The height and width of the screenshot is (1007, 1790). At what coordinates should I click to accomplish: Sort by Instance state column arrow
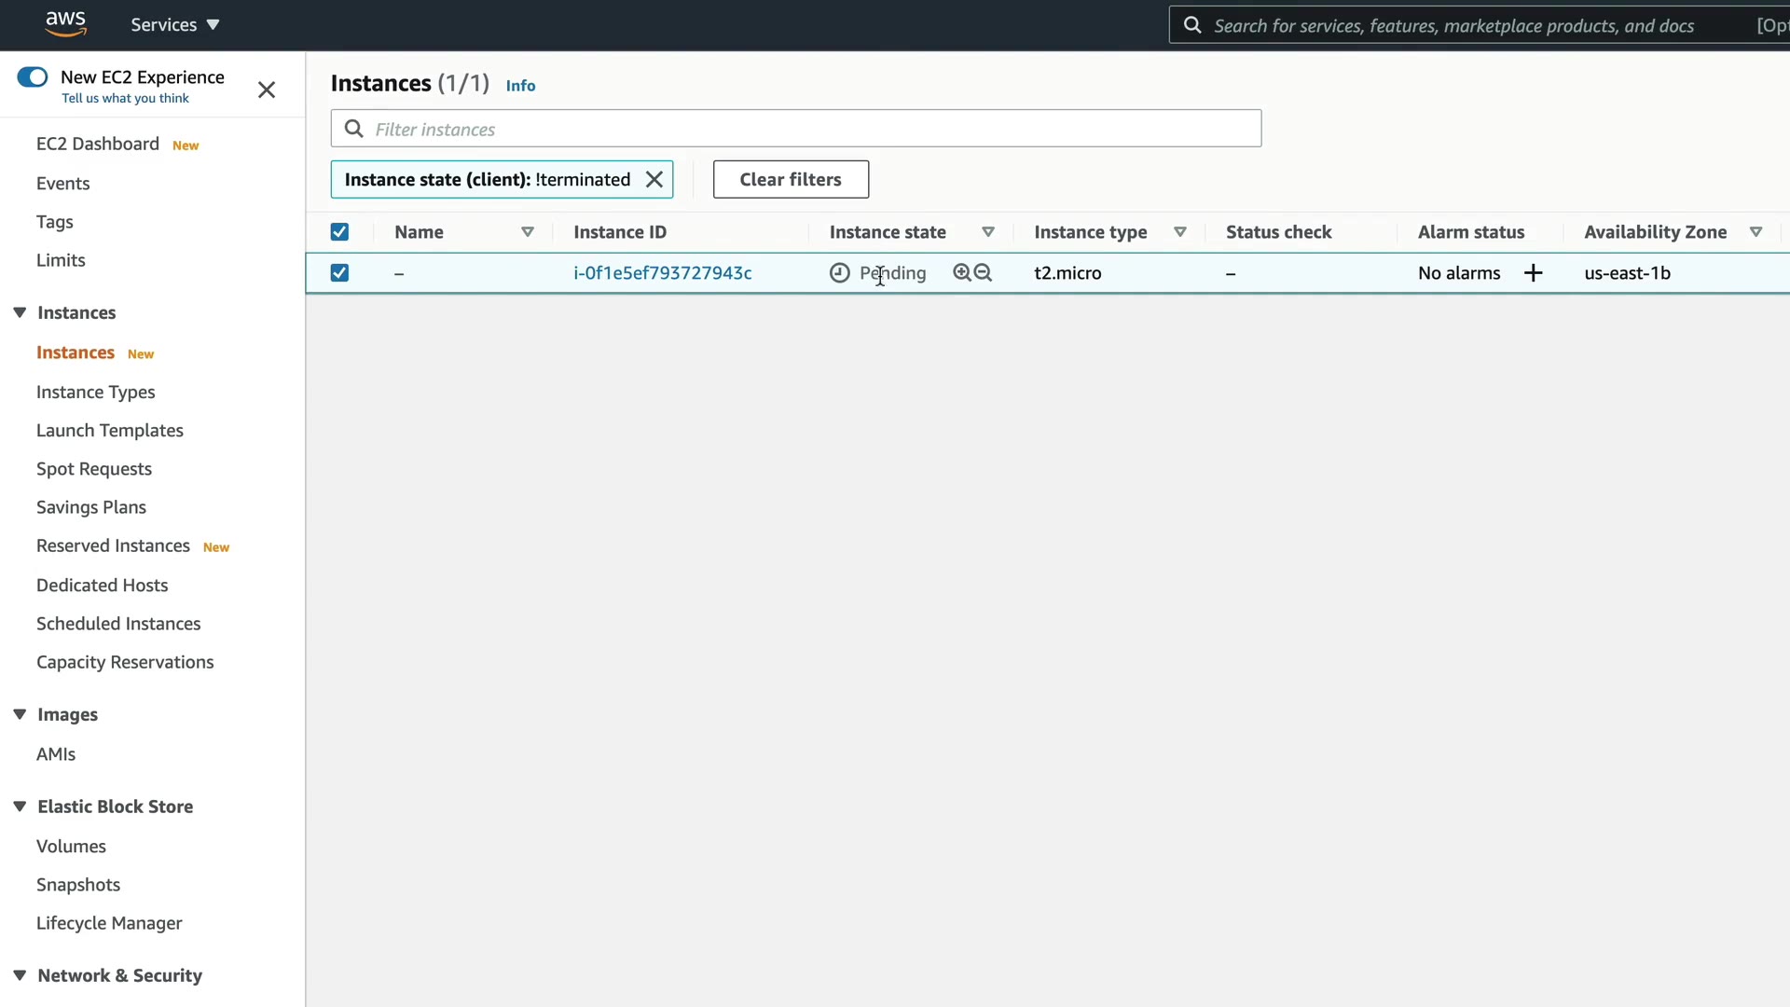[988, 232]
